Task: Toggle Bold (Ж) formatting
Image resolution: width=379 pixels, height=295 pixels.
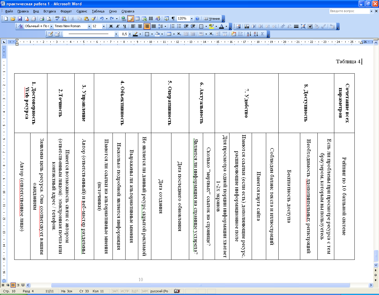Action: tap(111, 26)
